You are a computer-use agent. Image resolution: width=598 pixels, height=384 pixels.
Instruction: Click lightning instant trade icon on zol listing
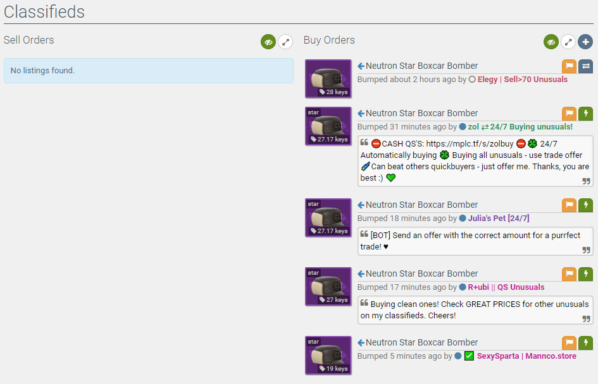pos(586,114)
